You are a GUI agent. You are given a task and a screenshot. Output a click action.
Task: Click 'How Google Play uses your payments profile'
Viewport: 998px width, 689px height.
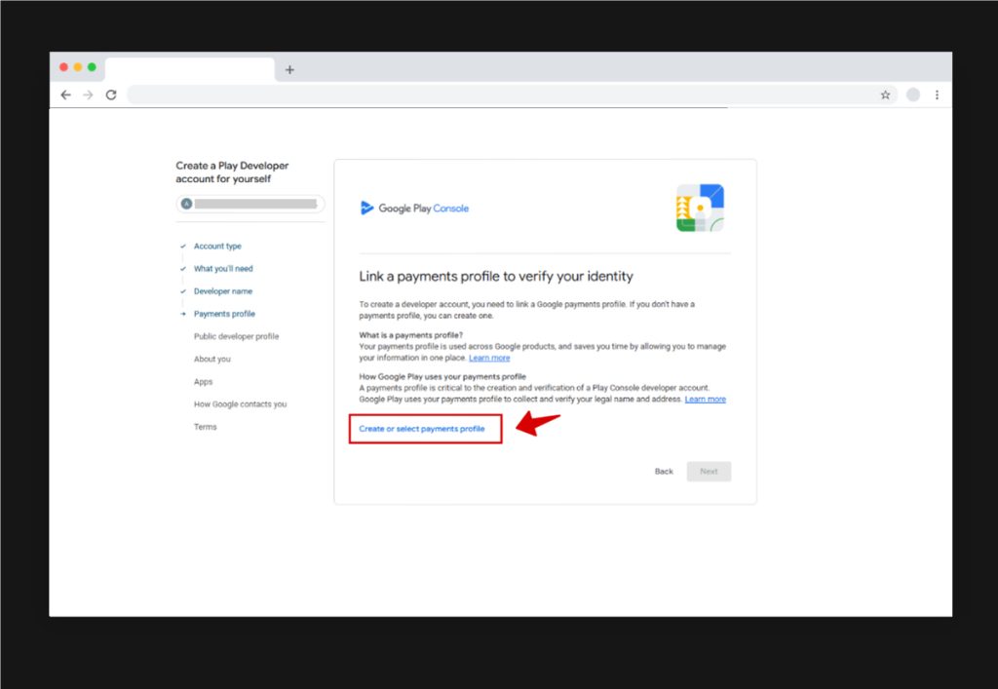(442, 376)
